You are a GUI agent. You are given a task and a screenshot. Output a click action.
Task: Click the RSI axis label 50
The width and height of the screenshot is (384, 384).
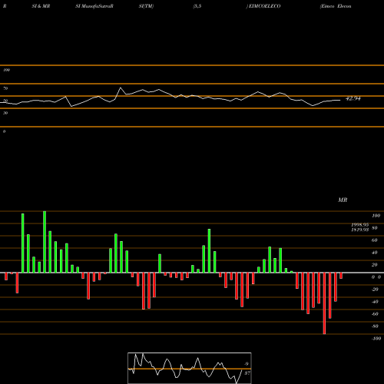click(x=5, y=101)
